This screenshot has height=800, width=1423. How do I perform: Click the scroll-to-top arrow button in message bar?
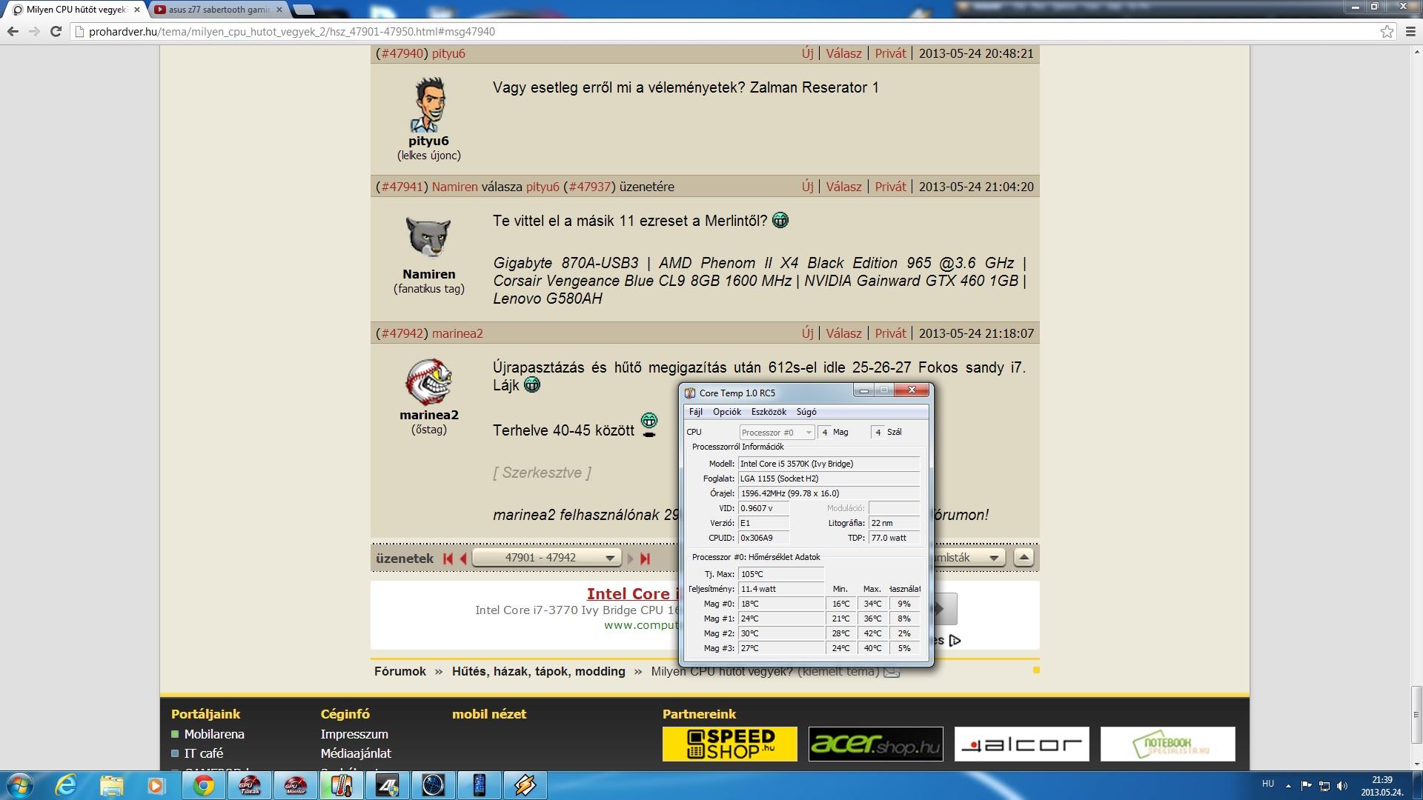(1024, 558)
